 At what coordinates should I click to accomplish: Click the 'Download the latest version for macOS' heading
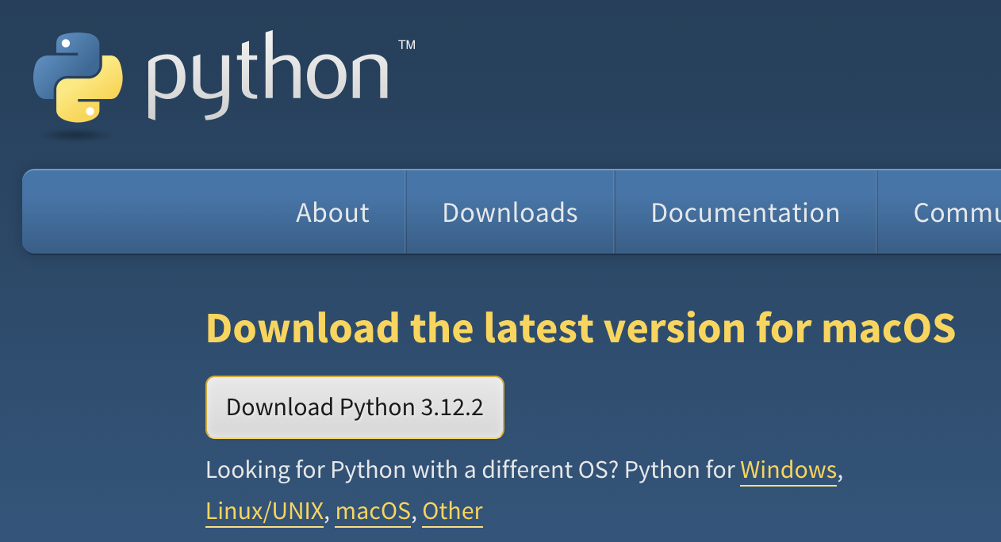581,328
